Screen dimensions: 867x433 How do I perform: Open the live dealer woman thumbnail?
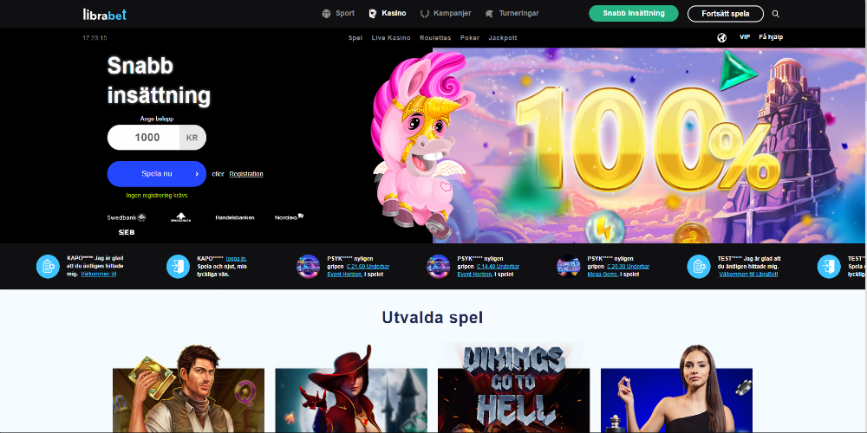click(x=677, y=388)
